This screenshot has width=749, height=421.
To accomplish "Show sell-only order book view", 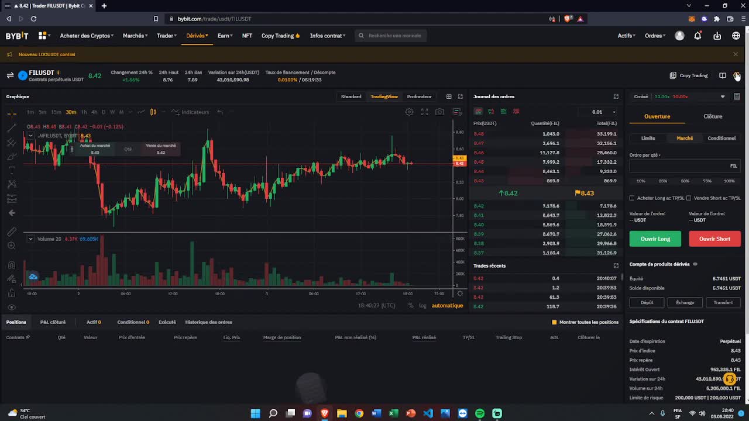I will (x=516, y=111).
